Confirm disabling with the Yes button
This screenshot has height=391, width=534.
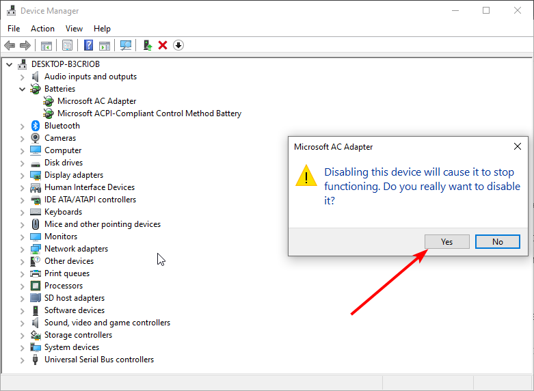[446, 242]
